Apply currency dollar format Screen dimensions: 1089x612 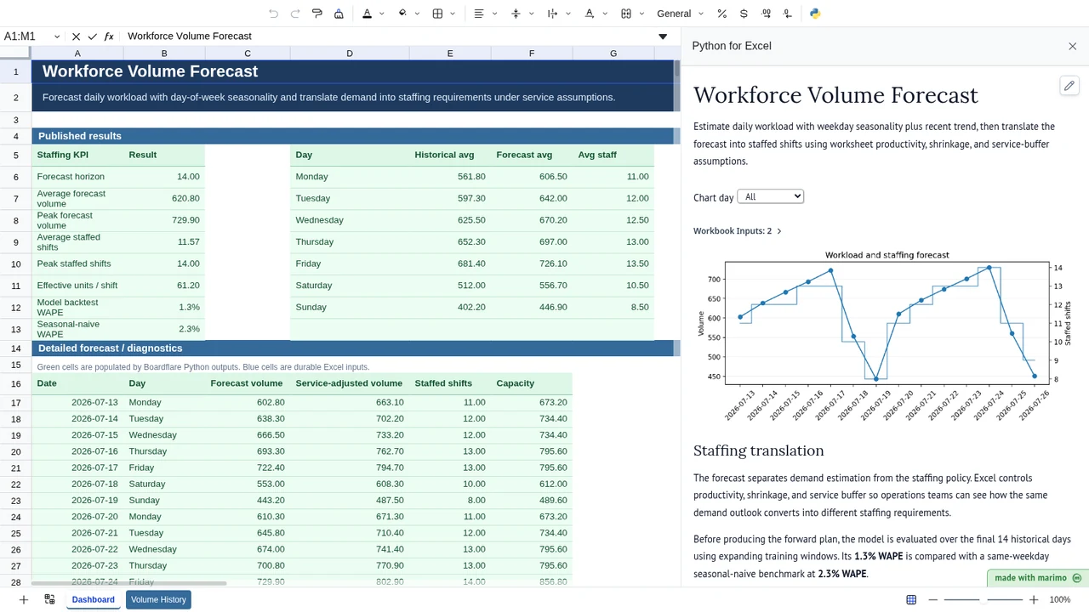click(x=744, y=14)
